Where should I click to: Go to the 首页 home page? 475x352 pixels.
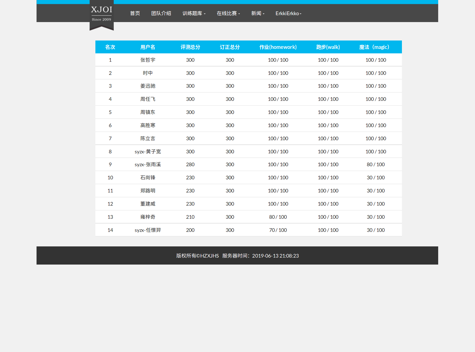click(x=135, y=13)
